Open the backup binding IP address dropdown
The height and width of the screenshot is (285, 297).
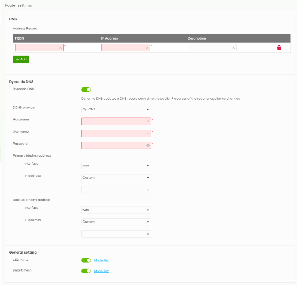[x=116, y=222]
